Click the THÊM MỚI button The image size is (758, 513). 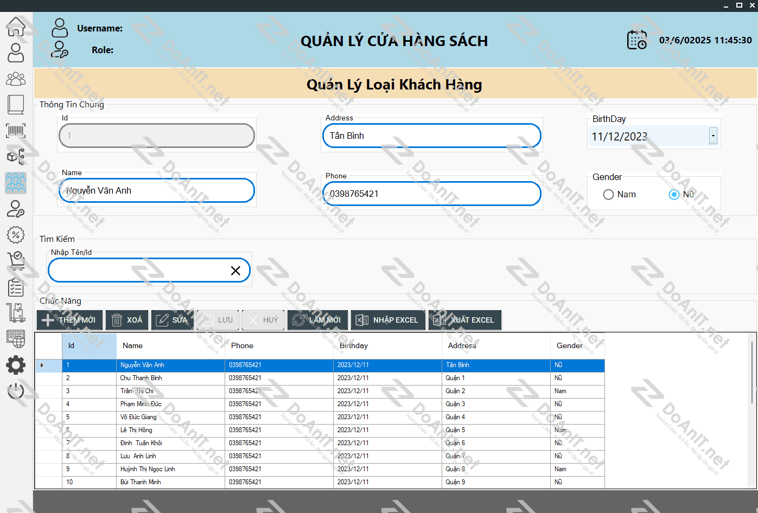pyautogui.click(x=69, y=320)
